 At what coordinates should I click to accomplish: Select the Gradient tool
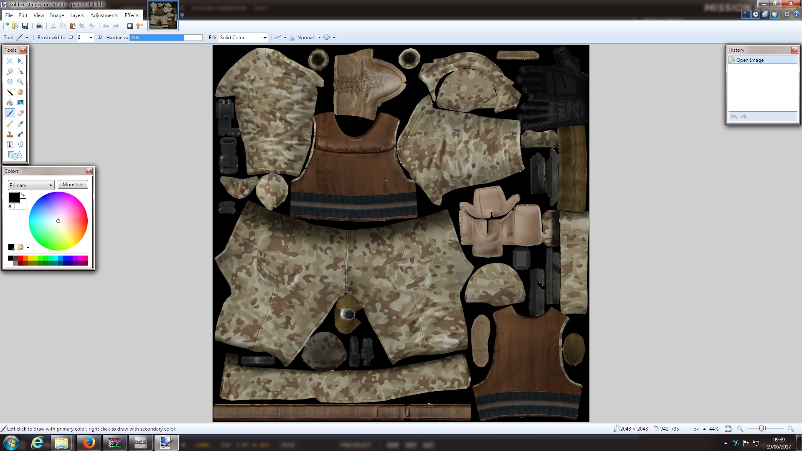click(20, 103)
